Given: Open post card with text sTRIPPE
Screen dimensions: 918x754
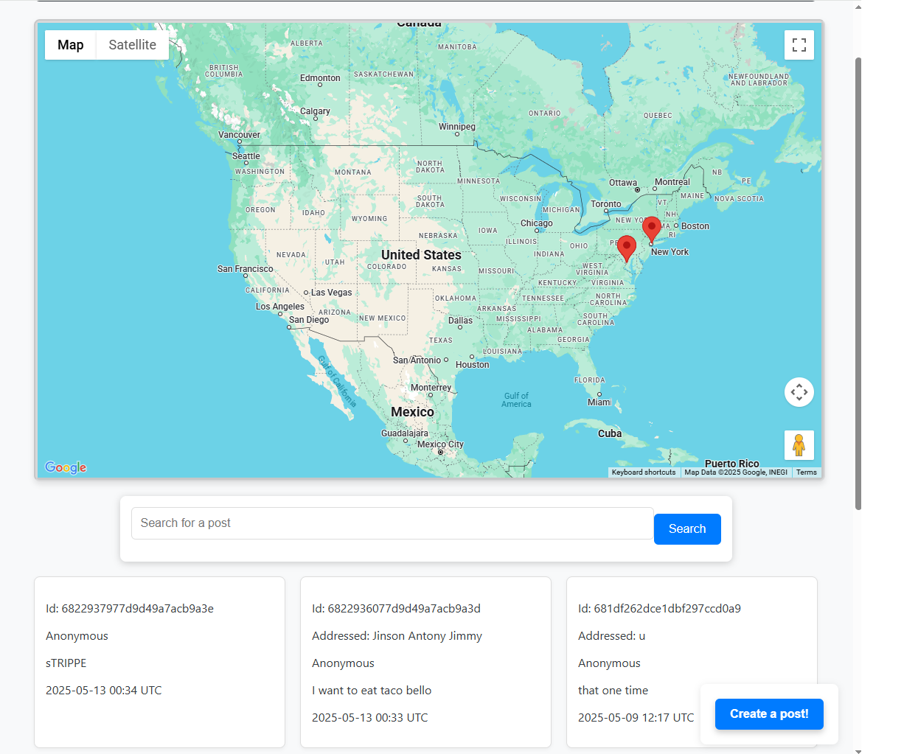Looking at the screenshot, I should coord(159,662).
